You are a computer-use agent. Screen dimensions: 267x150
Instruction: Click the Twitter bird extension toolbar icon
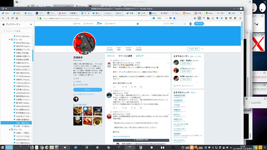point(222,18)
